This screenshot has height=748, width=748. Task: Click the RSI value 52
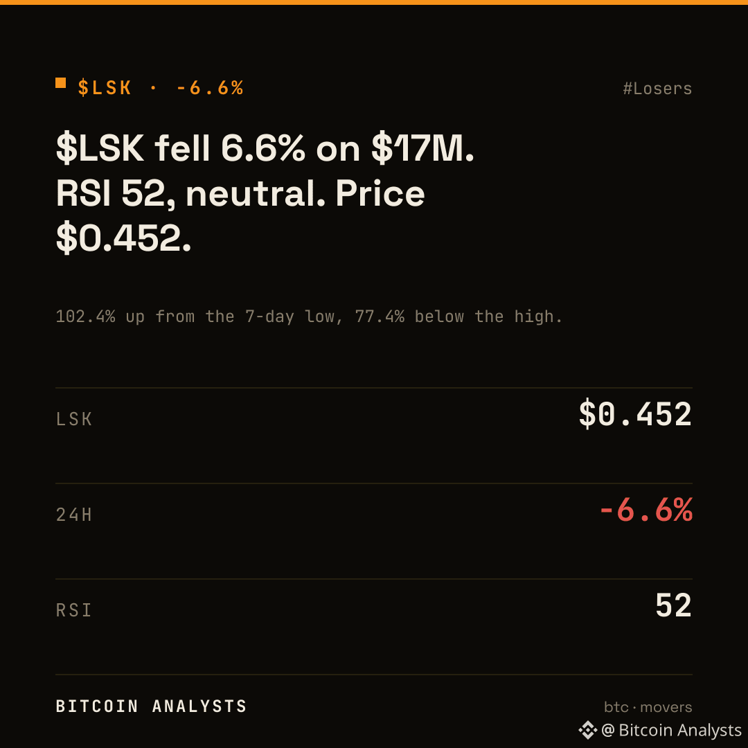pyautogui.click(x=674, y=605)
